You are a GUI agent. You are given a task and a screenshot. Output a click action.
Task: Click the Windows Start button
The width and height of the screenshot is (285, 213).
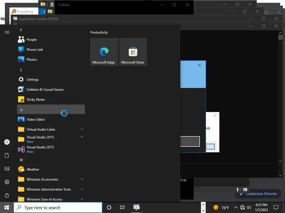coord(7,207)
